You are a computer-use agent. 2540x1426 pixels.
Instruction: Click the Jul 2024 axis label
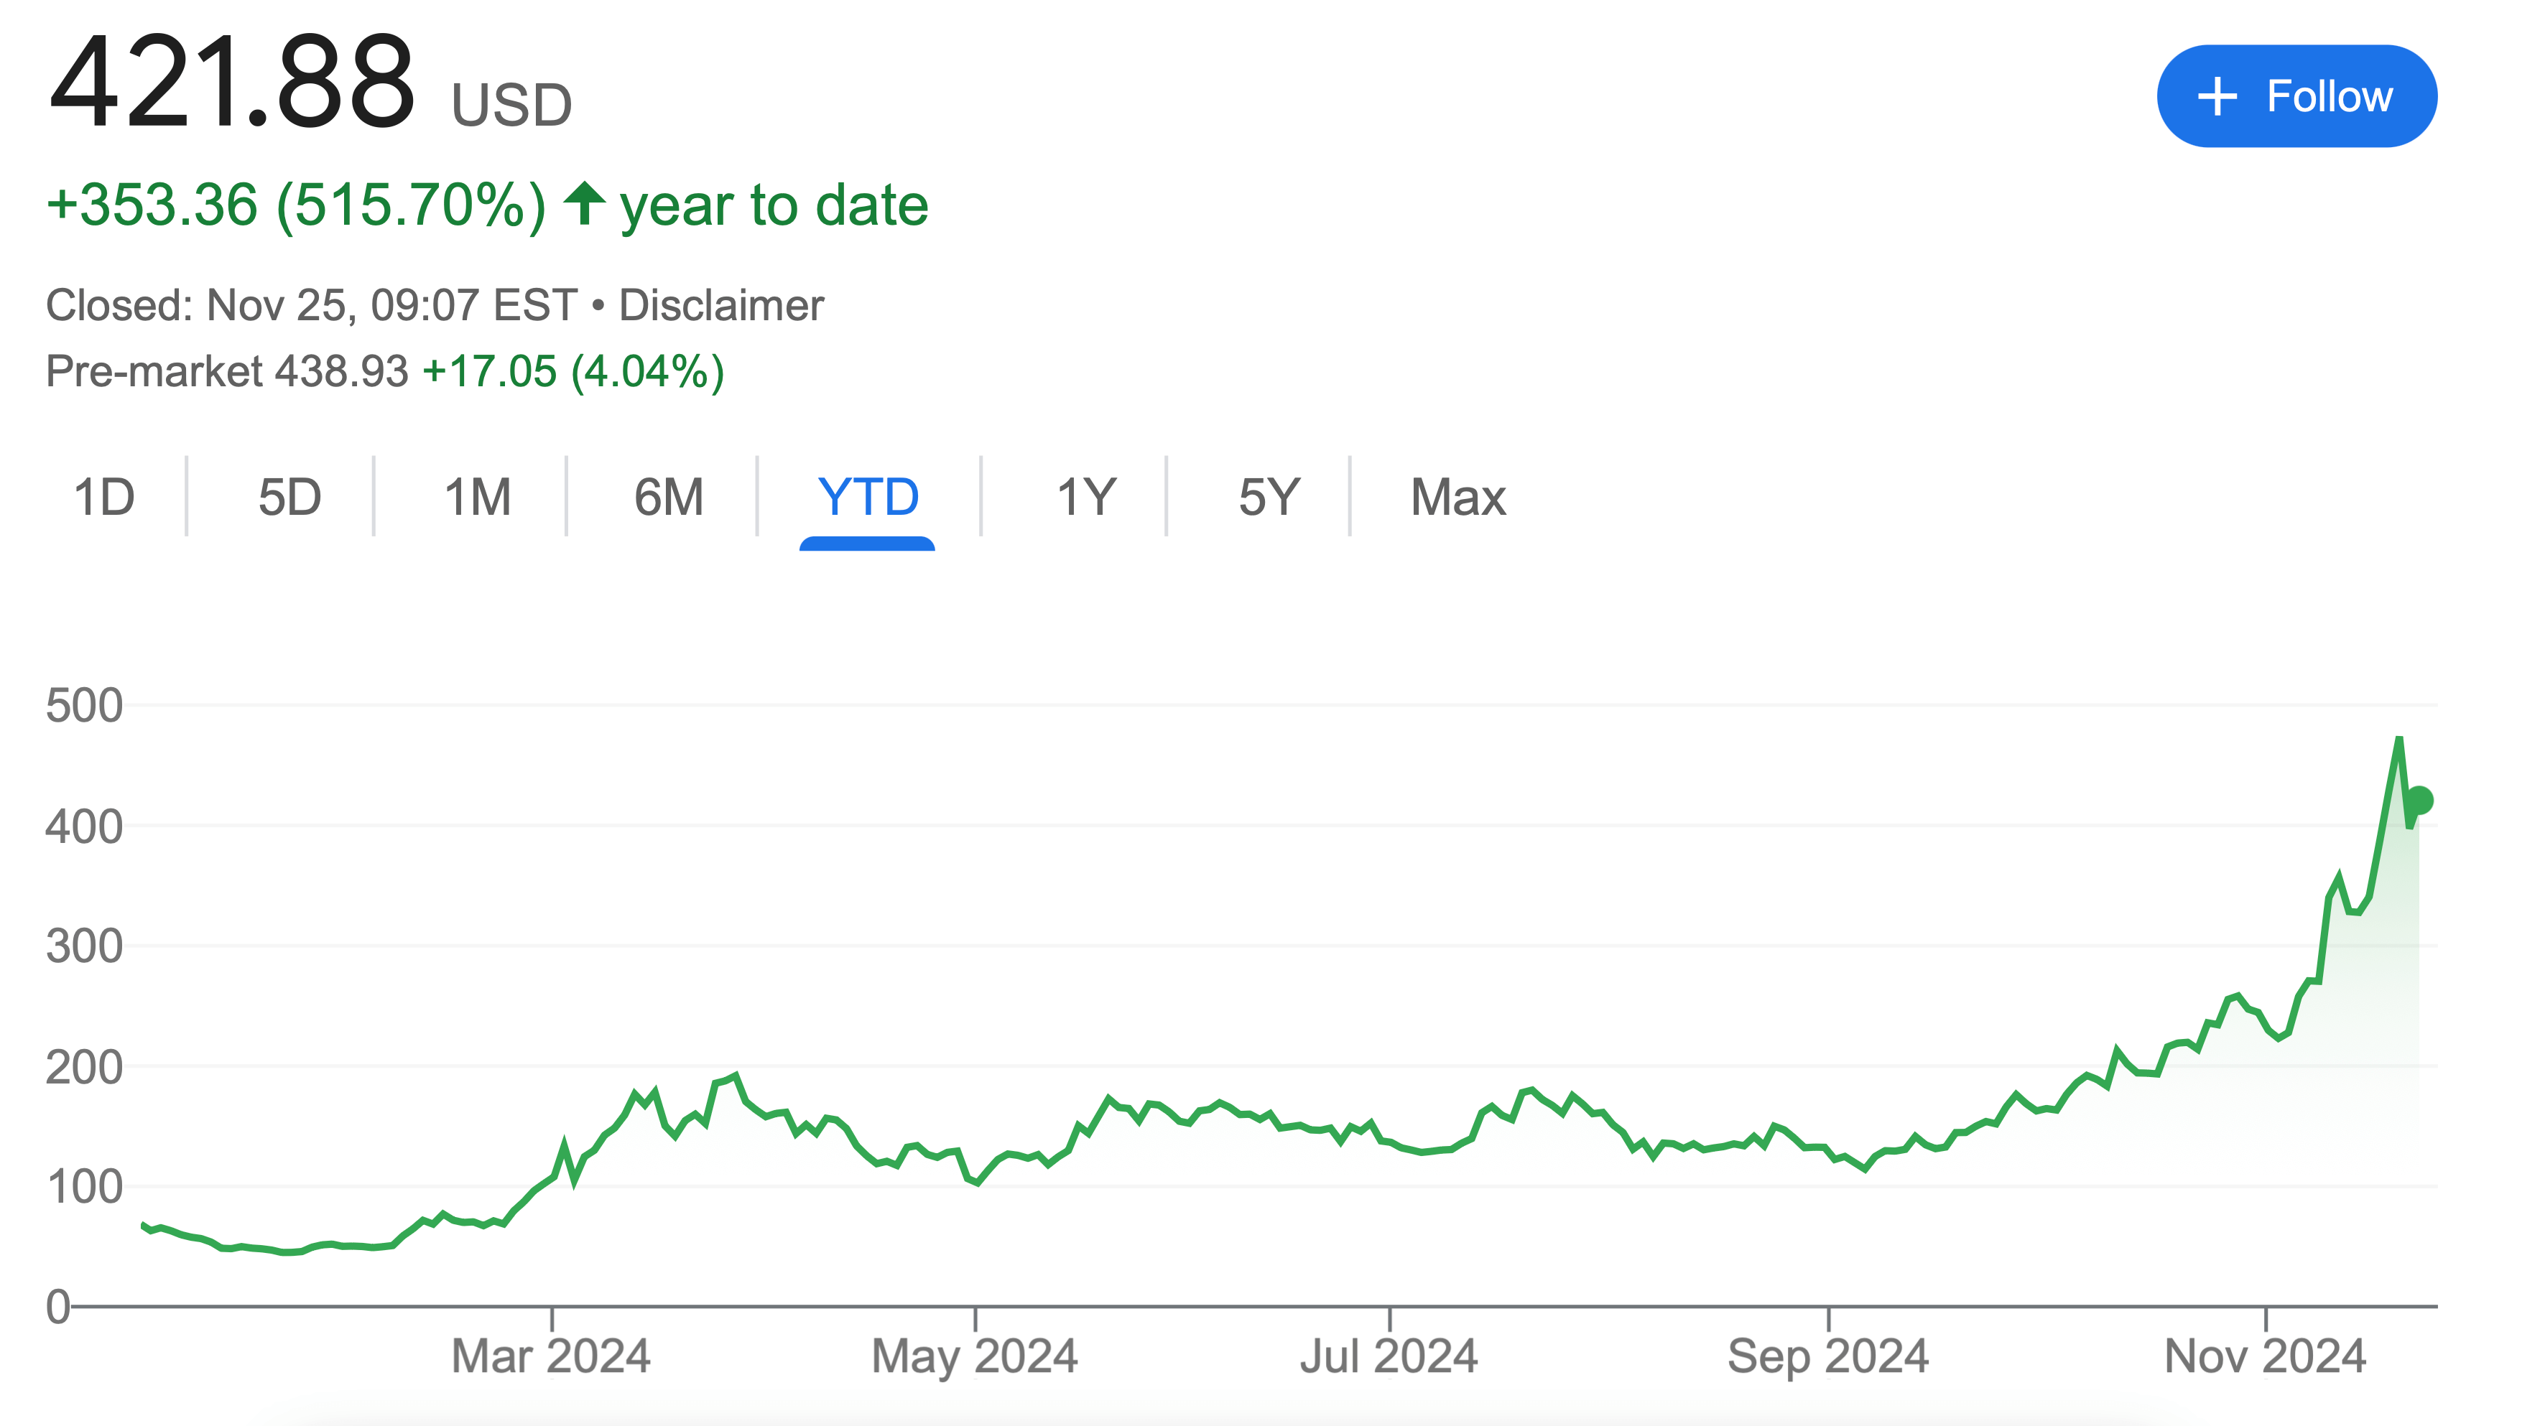(x=1389, y=1356)
